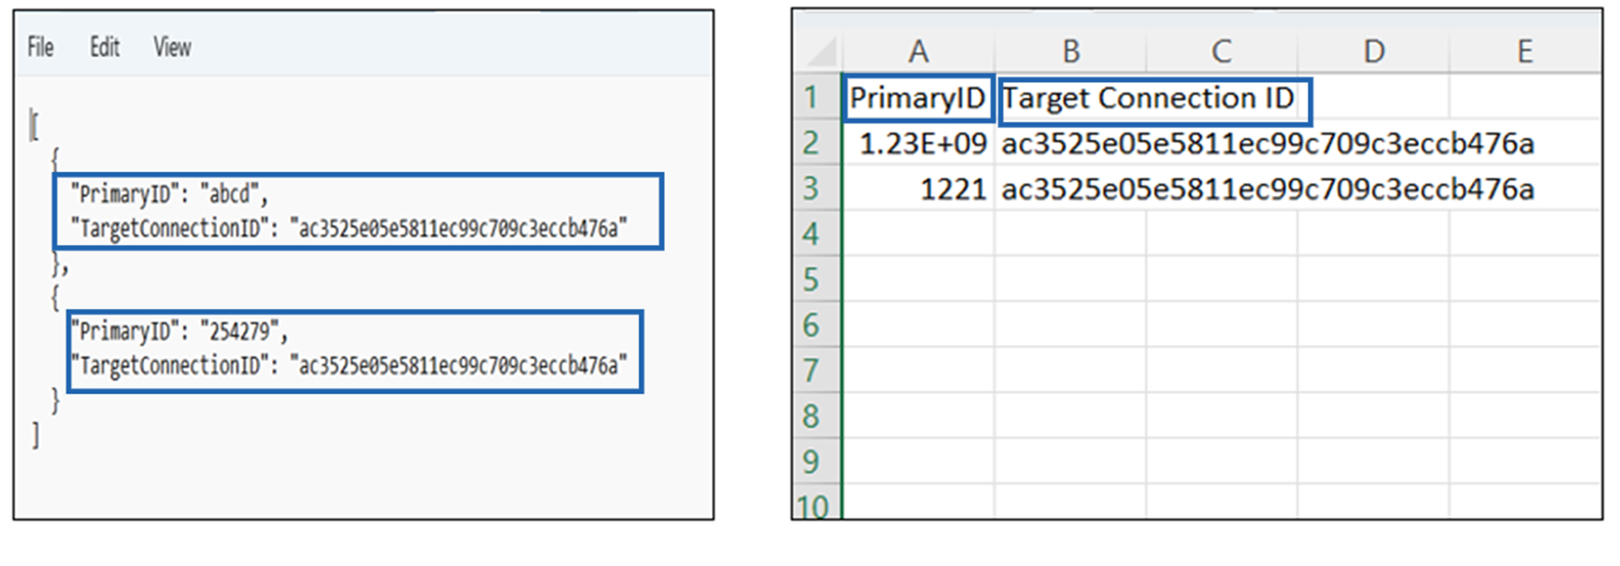Viewport: 1620px width, 566px height.
Task: Click the "PrimaryID": "abcd" line in Notepad
Action: 169,194
